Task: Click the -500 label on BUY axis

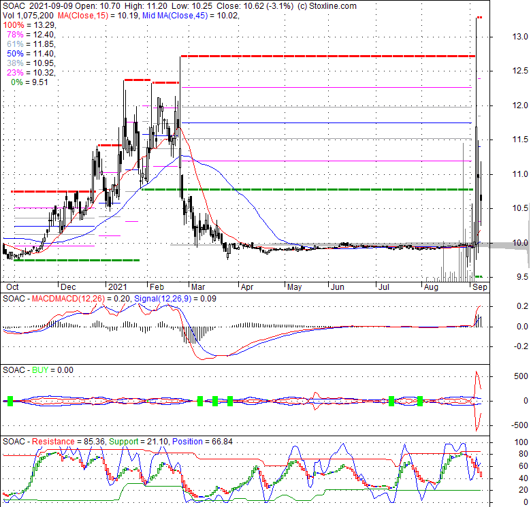Action: [x=519, y=425]
